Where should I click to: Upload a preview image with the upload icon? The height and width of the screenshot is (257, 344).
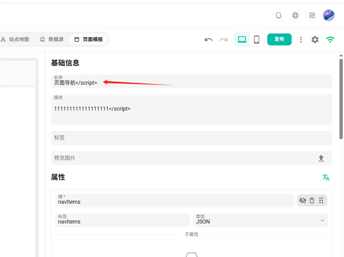point(321,158)
